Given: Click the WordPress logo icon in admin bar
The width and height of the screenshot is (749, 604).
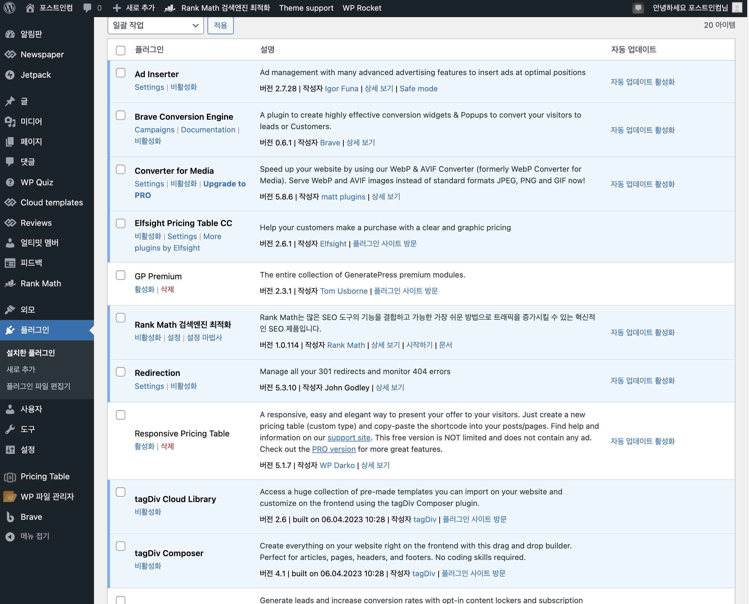Looking at the screenshot, I should (x=9, y=8).
